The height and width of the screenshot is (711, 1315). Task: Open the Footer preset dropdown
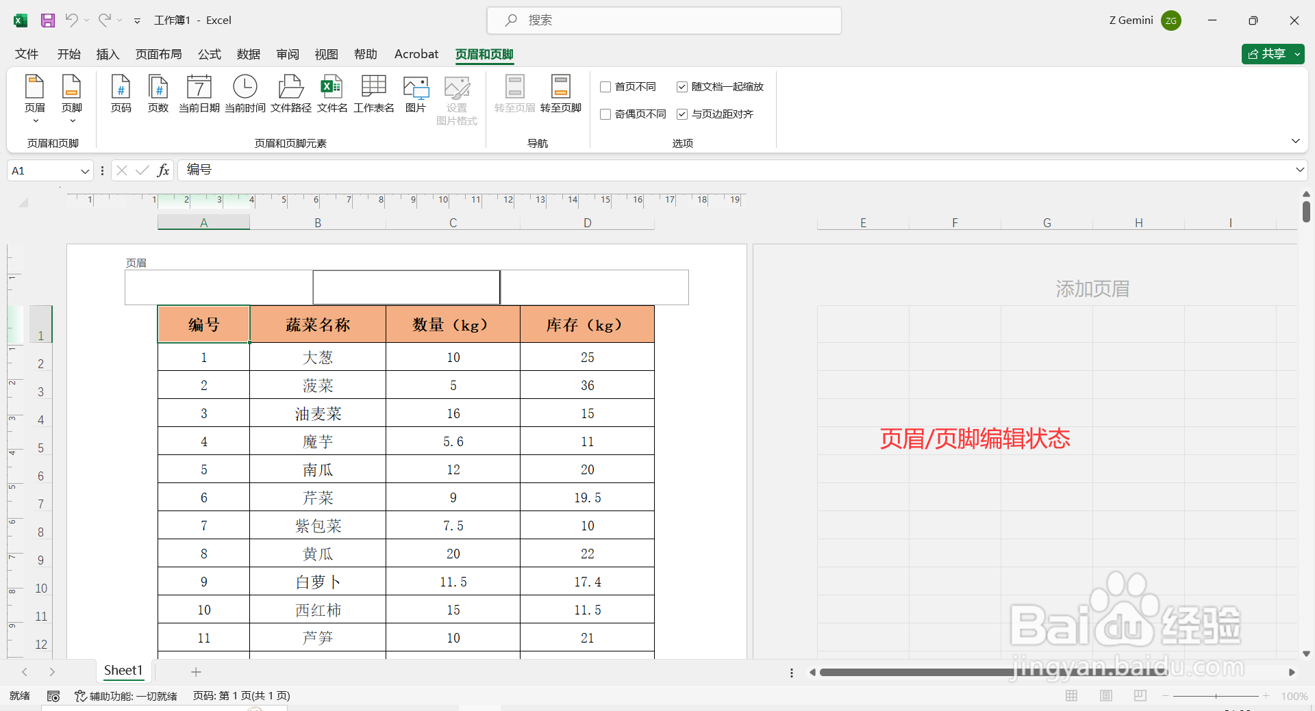pyautogui.click(x=72, y=99)
